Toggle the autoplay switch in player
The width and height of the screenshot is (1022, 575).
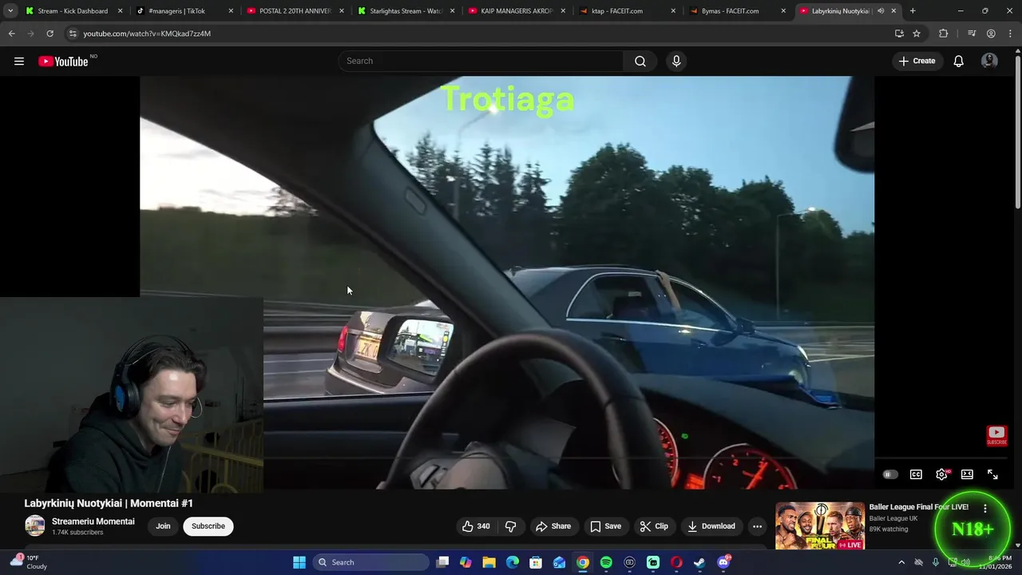point(890,474)
